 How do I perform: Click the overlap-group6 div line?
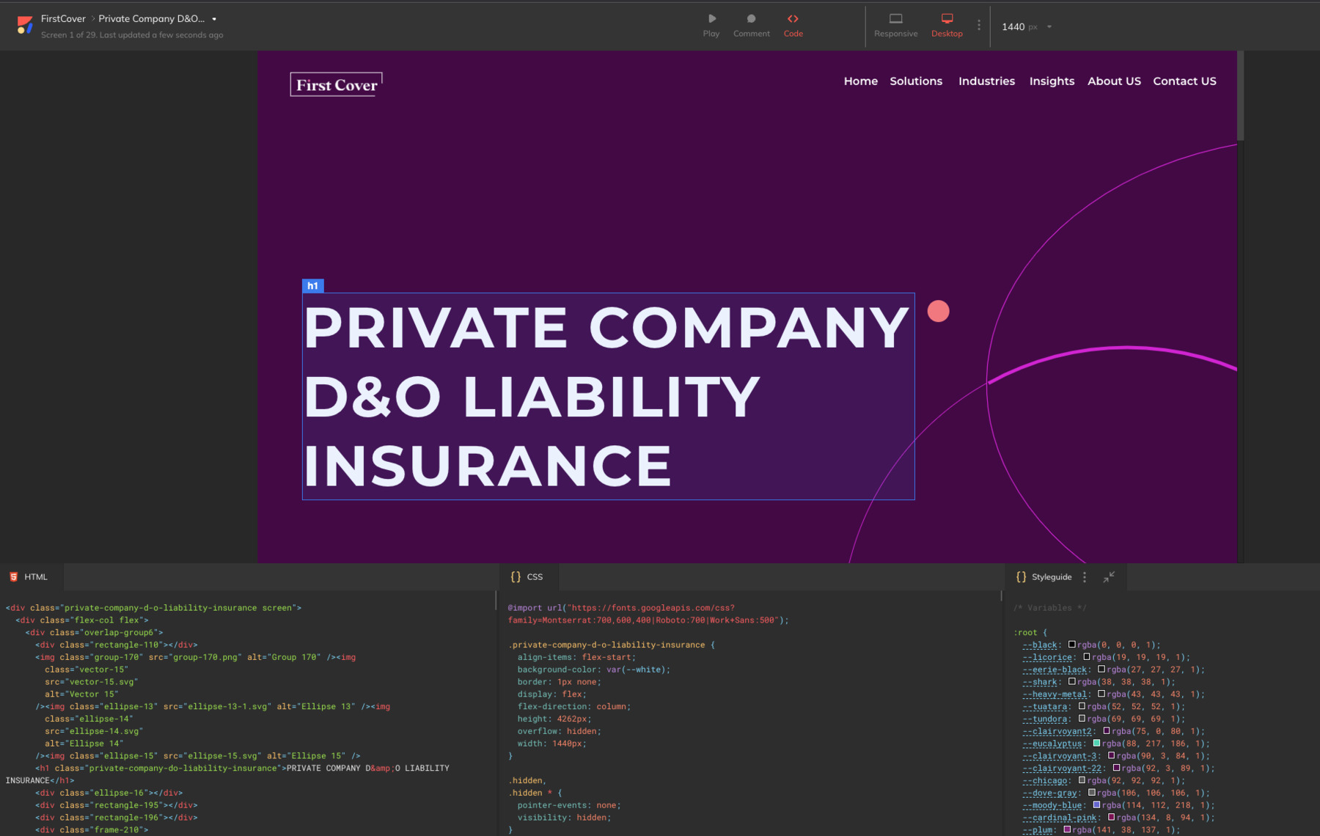point(94,632)
